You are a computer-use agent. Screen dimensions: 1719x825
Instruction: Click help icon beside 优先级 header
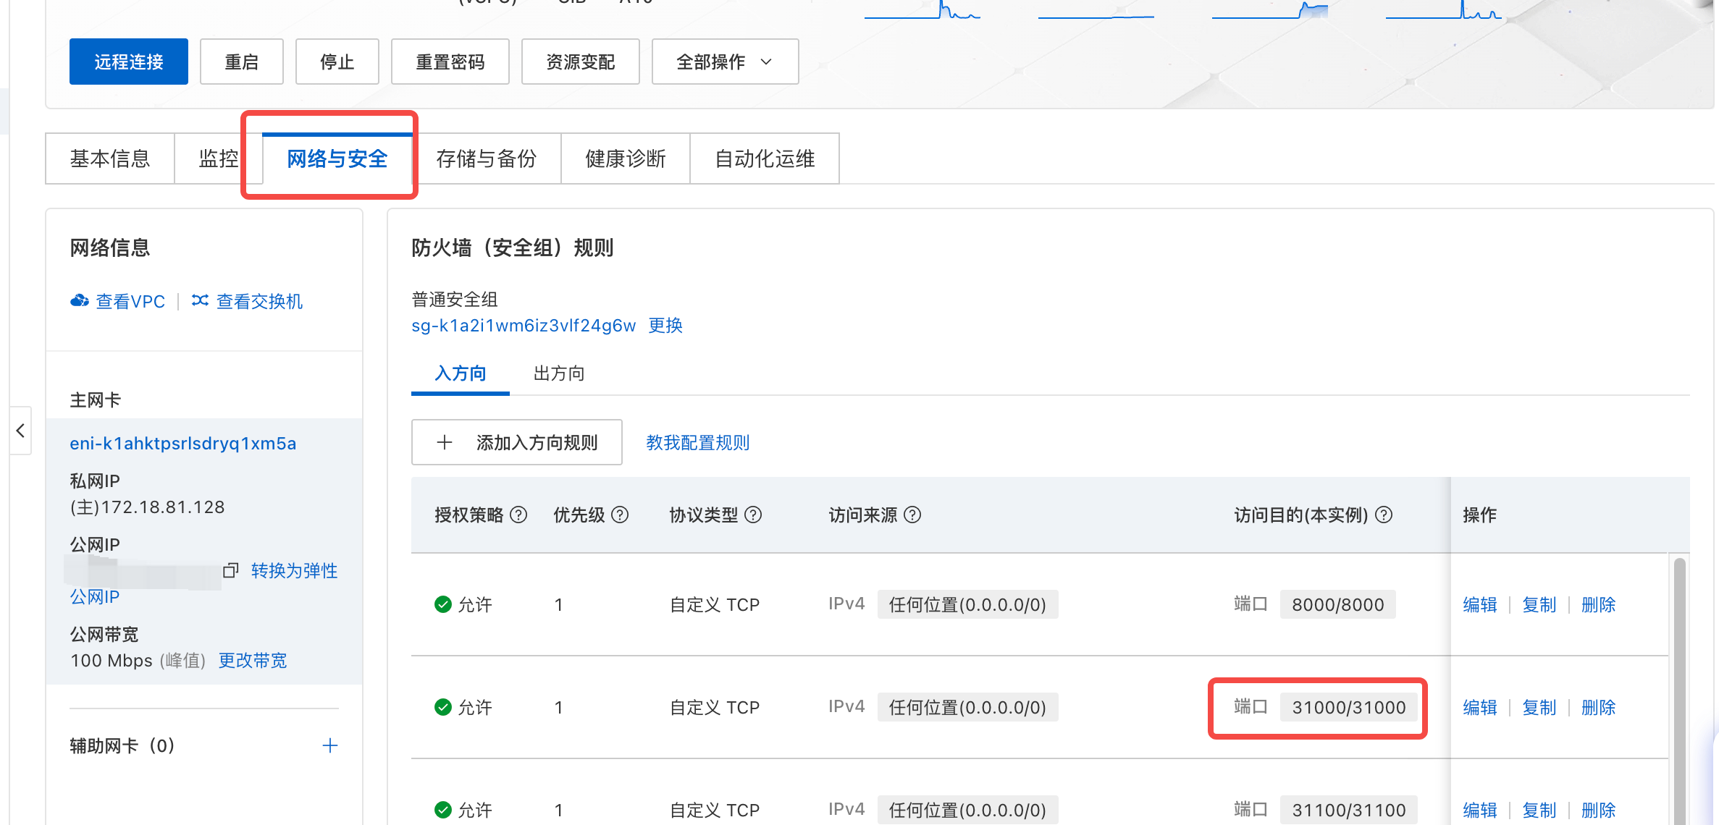(620, 515)
